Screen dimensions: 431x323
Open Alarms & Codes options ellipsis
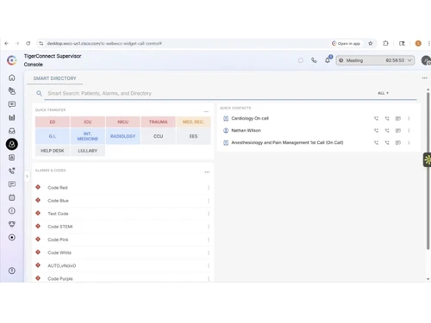(207, 172)
